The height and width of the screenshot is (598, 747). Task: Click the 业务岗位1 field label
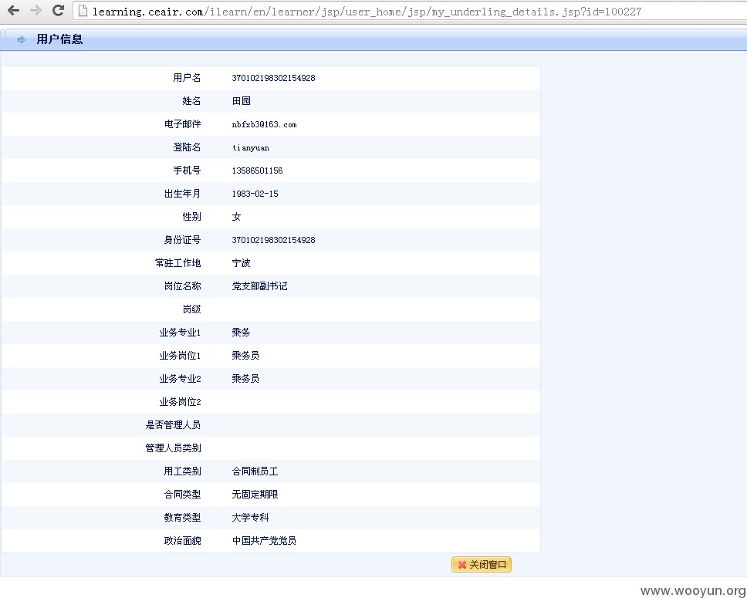pos(180,356)
